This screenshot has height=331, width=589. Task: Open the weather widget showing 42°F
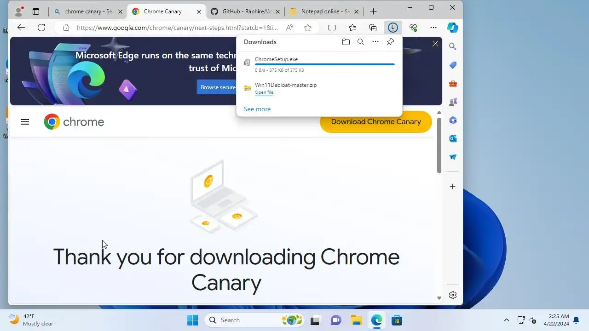31,320
